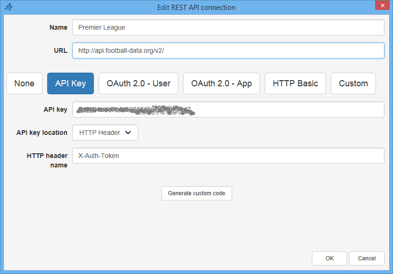Select the API Key authentication method
The width and height of the screenshot is (393, 274).
(70, 83)
